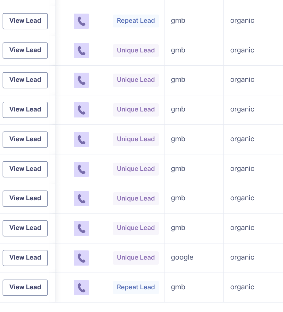Screen dimensions: 283x312
Task: Open View Lead on the google organic row
Action: pyautogui.click(x=25, y=258)
